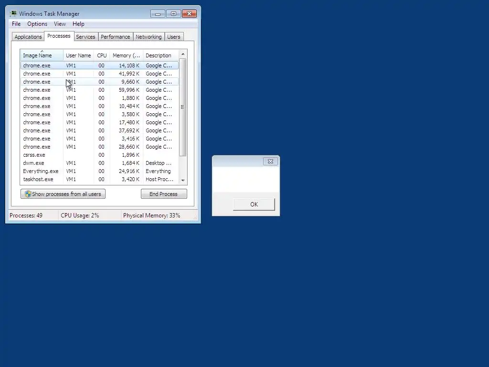Select chrome.exe using 10,484 K memory

[99, 106]
